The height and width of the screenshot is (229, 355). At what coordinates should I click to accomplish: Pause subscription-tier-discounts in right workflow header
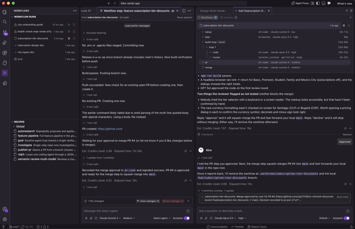[x=344, y=26]
